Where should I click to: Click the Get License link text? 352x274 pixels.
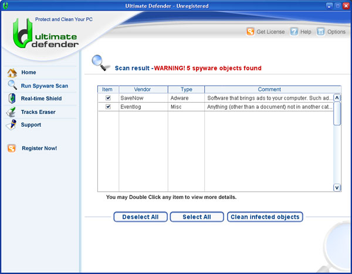click(270, 32)
